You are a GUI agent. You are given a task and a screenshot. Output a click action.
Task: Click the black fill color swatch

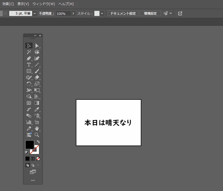(x=29, y=144)
